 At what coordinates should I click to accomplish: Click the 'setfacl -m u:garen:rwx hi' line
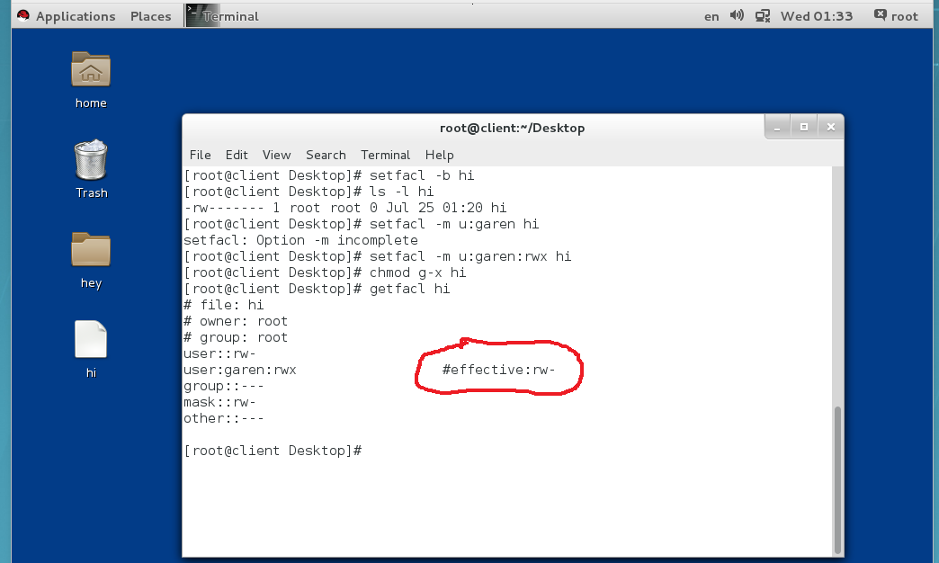coord(377,256)
